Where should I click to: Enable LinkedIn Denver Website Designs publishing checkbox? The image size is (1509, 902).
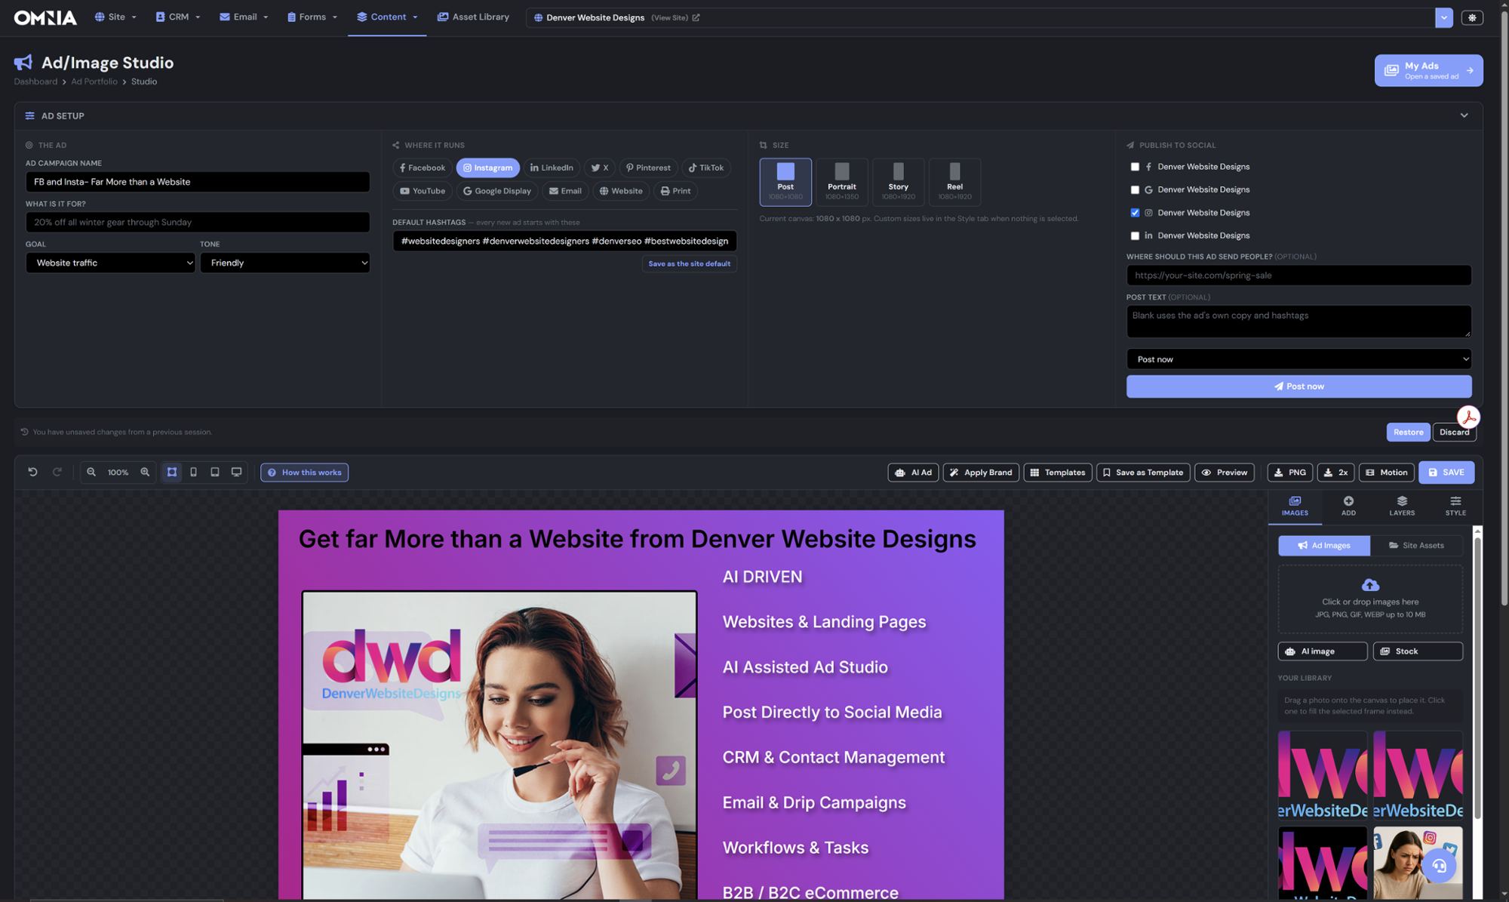(x=1135, y=236)
